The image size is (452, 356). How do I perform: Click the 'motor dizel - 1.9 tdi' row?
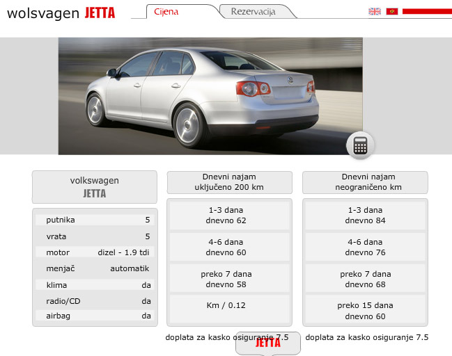click(95, 252)
